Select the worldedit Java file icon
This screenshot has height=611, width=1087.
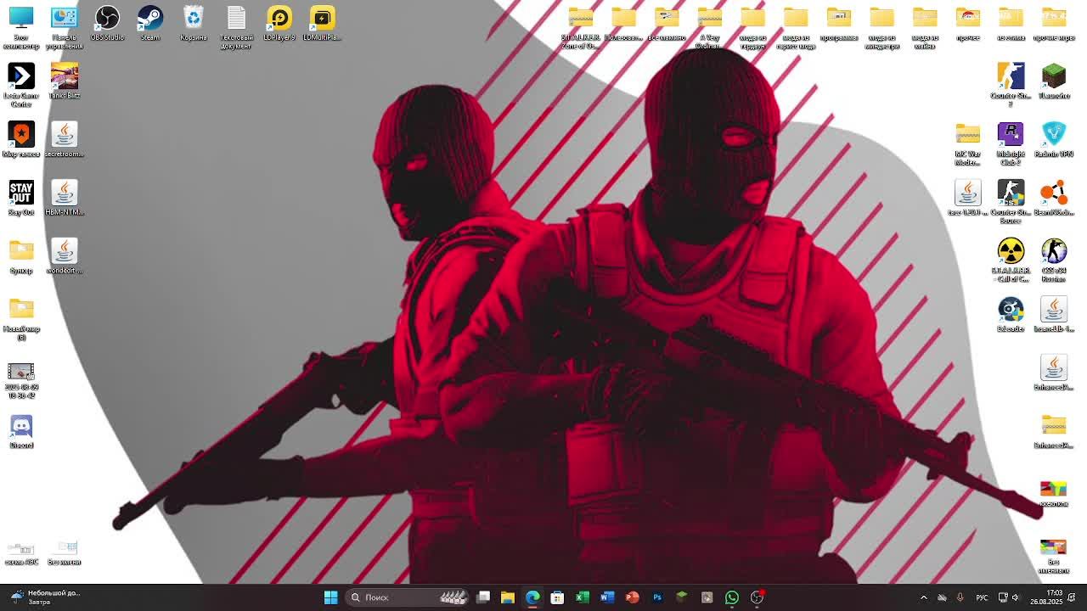click(65, 256)
